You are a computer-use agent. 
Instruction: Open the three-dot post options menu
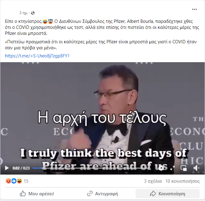[194, 9]
